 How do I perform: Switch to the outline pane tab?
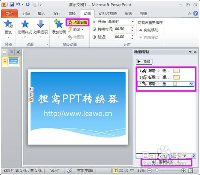(11, 52)
